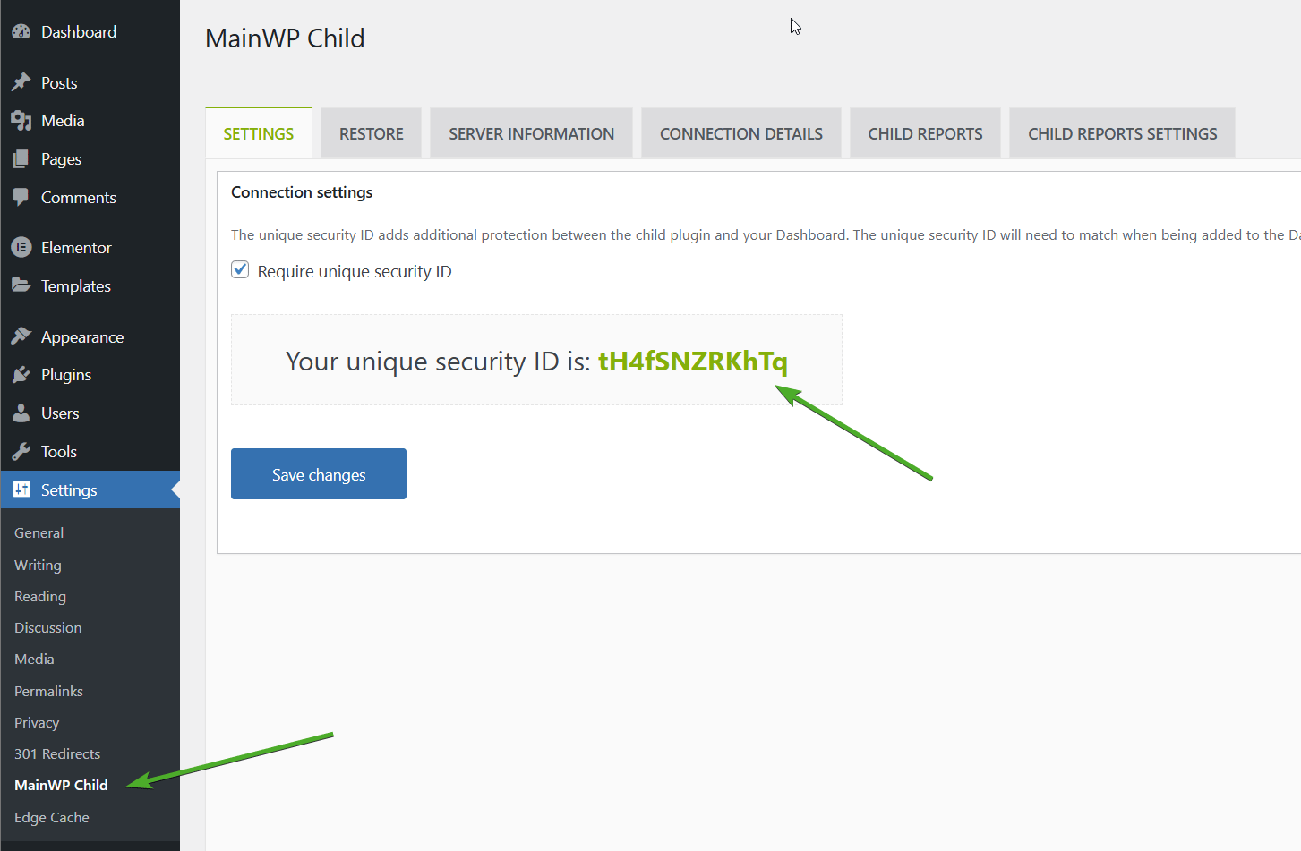Click the security ID tH4fSNZRKhTq text
Image resolution: width=1301 pixels, height=851 pixels.
[693, 361]
